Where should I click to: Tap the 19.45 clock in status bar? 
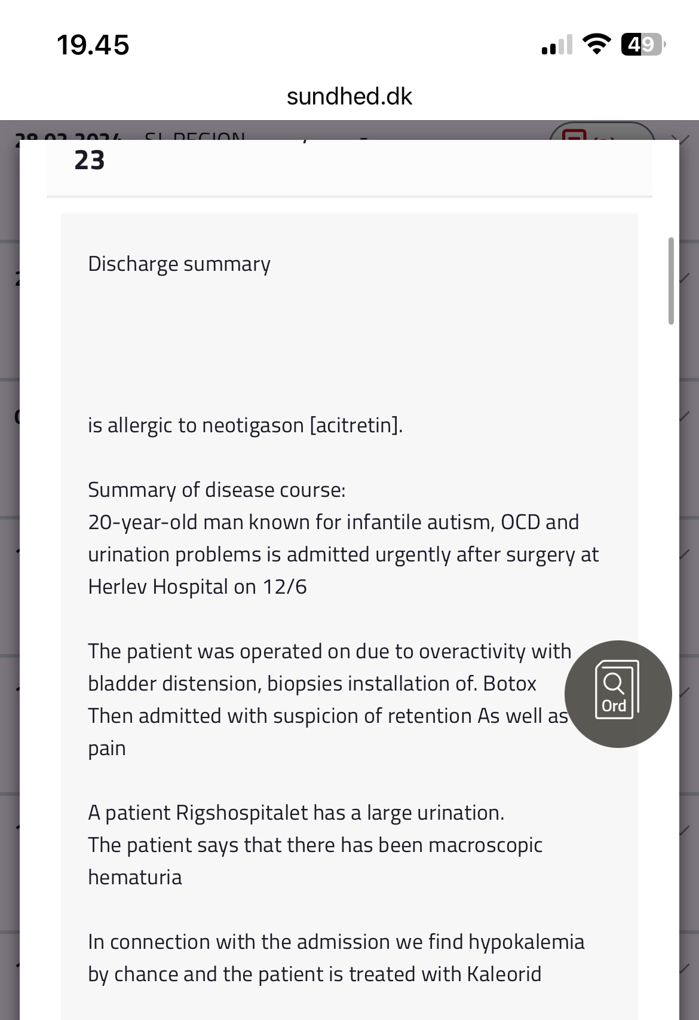[x=93, y=45]
